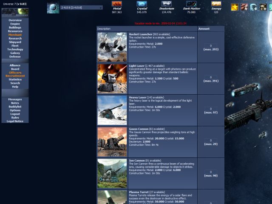Click the Ion Cannon name link

click(137, 160)
